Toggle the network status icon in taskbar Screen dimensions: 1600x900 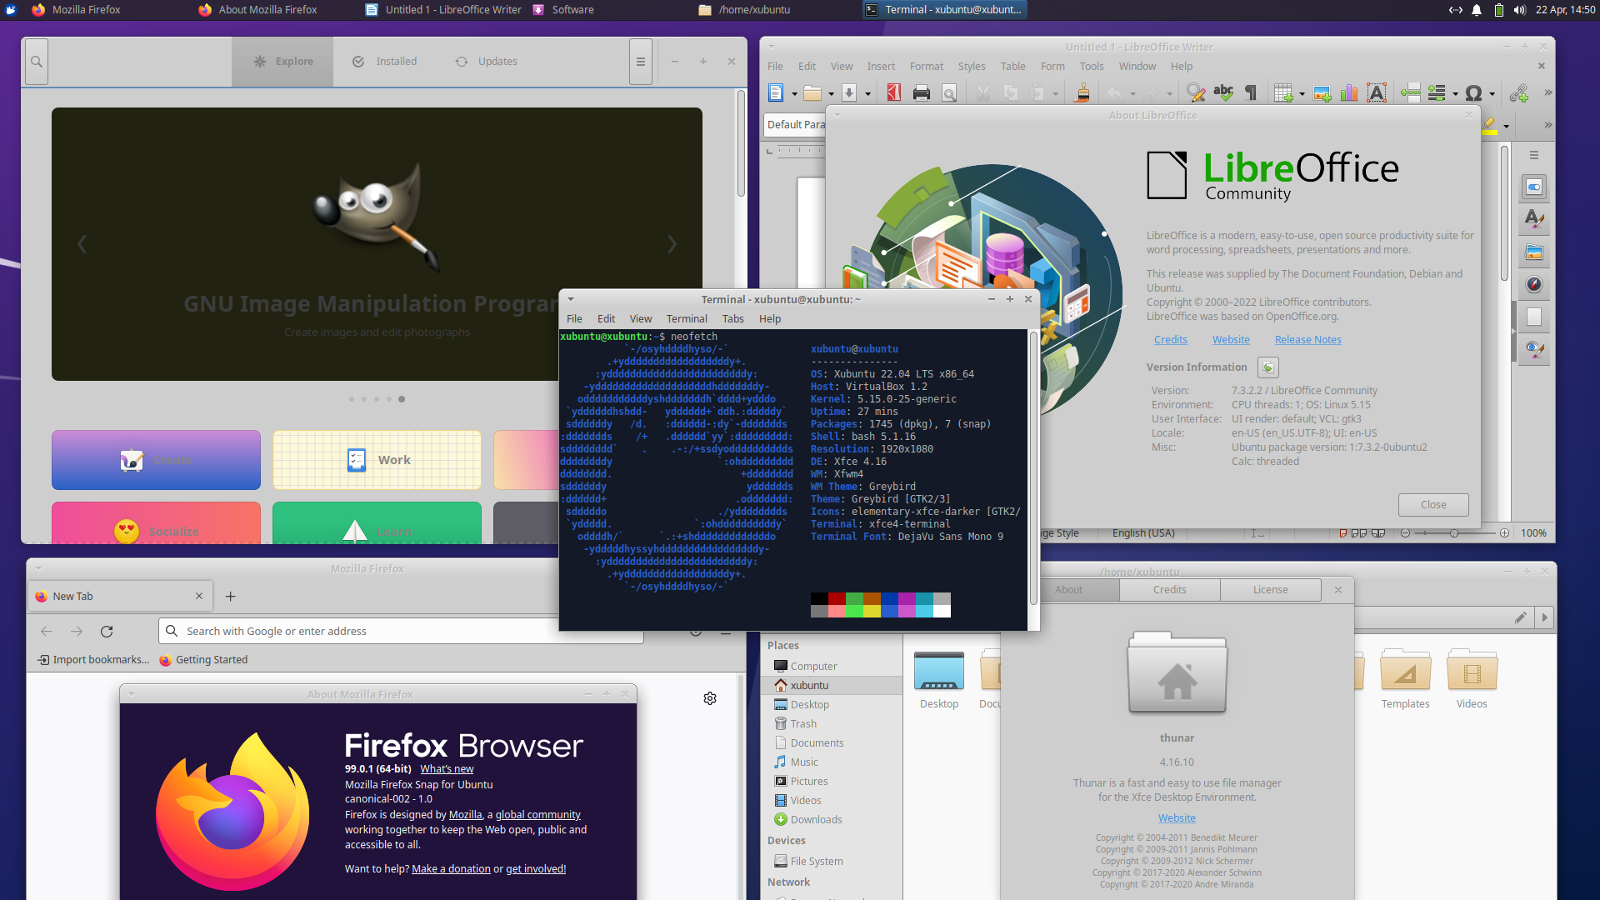tap(1456, 9)
